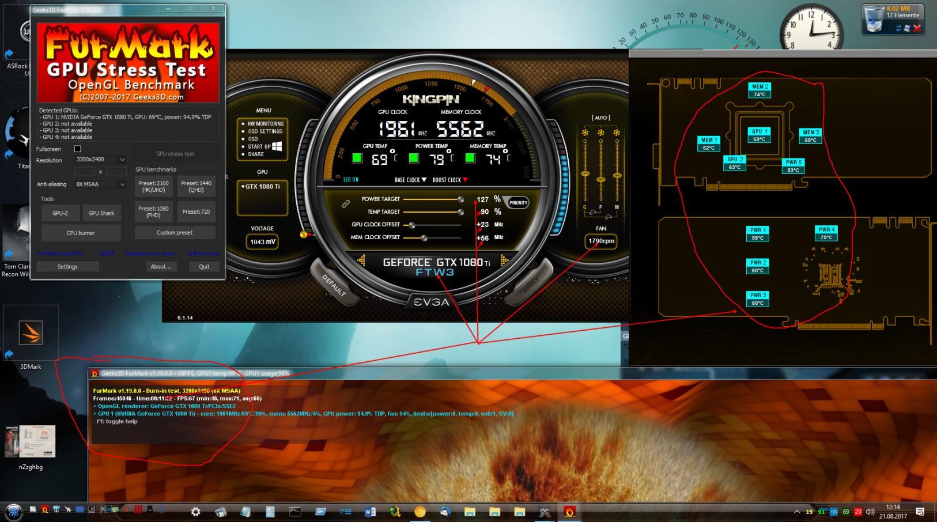Launch the GPU Shark tool
The image size is (937, 522).
tap(101, 213)
